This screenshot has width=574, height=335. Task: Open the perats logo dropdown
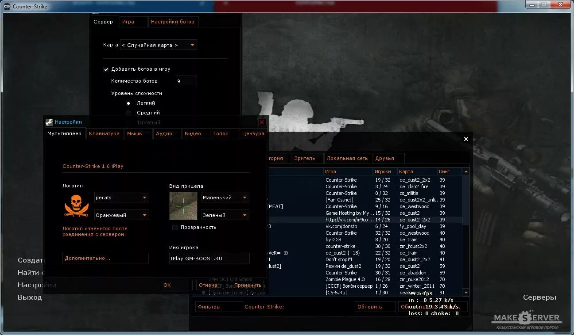(x=122, y=198)
